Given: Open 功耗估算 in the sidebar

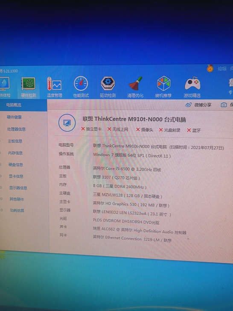Looking at the screenshot, I should (x=17, y=211).
